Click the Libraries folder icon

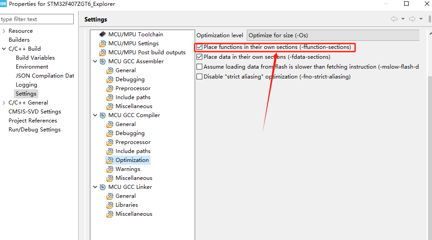[x=110, y=205]
